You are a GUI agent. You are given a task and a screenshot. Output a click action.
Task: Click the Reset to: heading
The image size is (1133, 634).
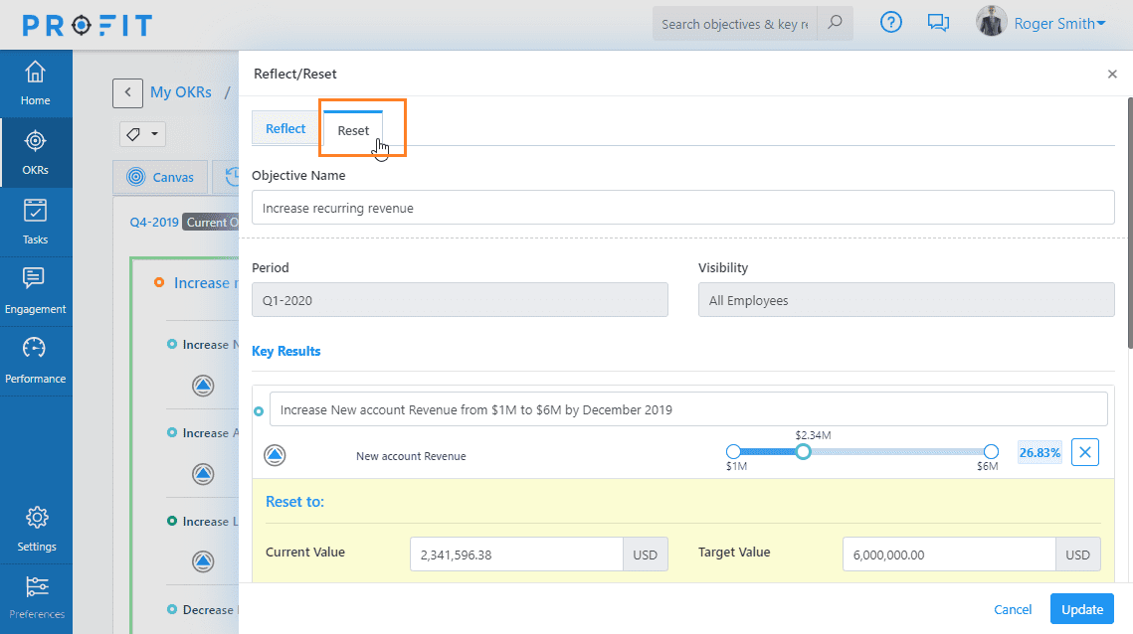point(294,502)
